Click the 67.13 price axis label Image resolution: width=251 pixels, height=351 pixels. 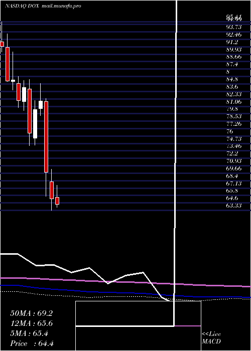(234, 184)
